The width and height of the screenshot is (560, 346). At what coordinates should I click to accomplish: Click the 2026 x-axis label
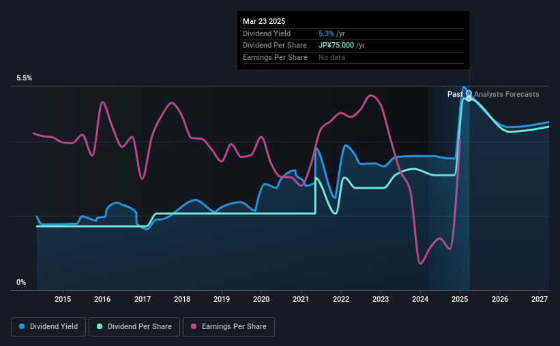pos(500,299)
